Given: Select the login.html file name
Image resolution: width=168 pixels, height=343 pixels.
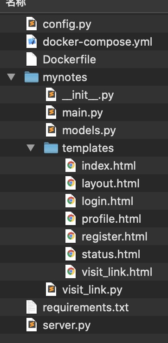Looking at the screenshot, I should 107,201.
